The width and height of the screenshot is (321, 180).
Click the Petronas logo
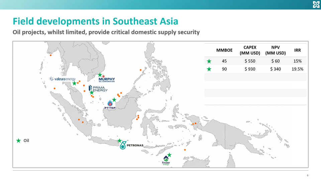tap(131, 145)
